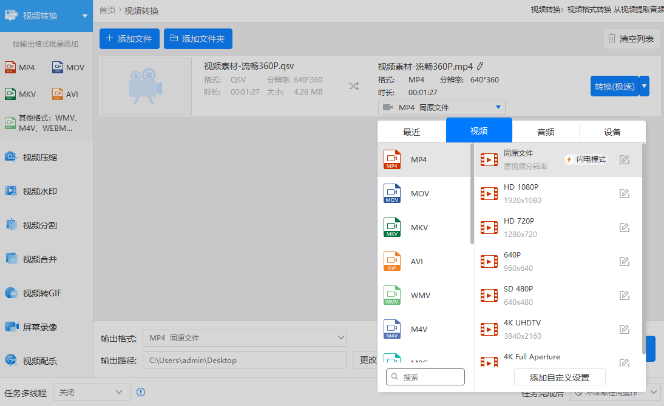
Task: Switch to the 设备 tab
Action: 612,132
